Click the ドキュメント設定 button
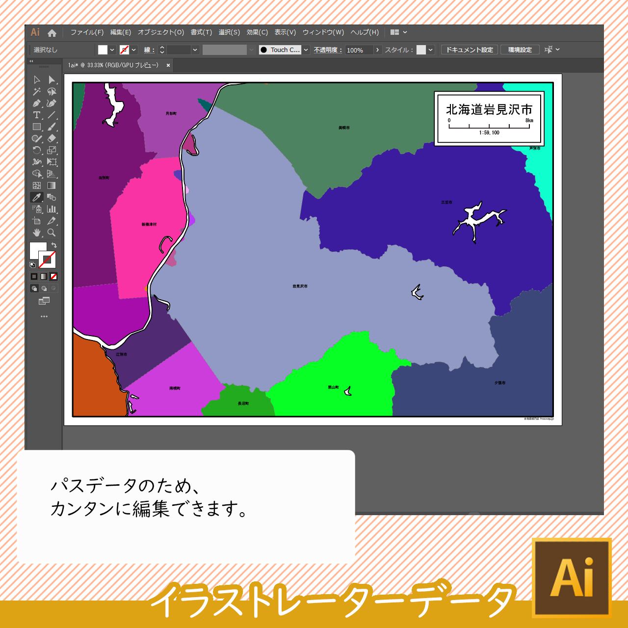 click(x=470, y=50)
